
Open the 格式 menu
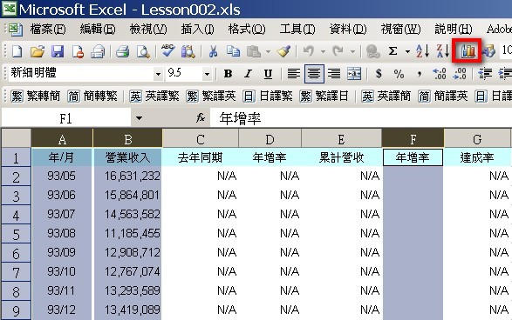pyautogui.click(x=247, y=30)
